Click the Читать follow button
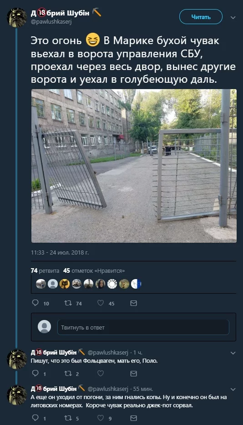This screenshot has height=425, width=243. pos(201,17)
